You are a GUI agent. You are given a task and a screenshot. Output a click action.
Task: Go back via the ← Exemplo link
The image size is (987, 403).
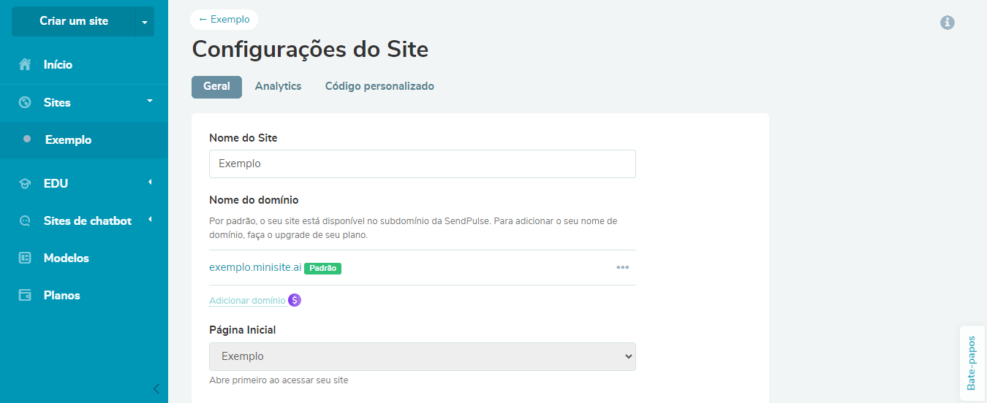pyautogui.click(x=224, y=20)
